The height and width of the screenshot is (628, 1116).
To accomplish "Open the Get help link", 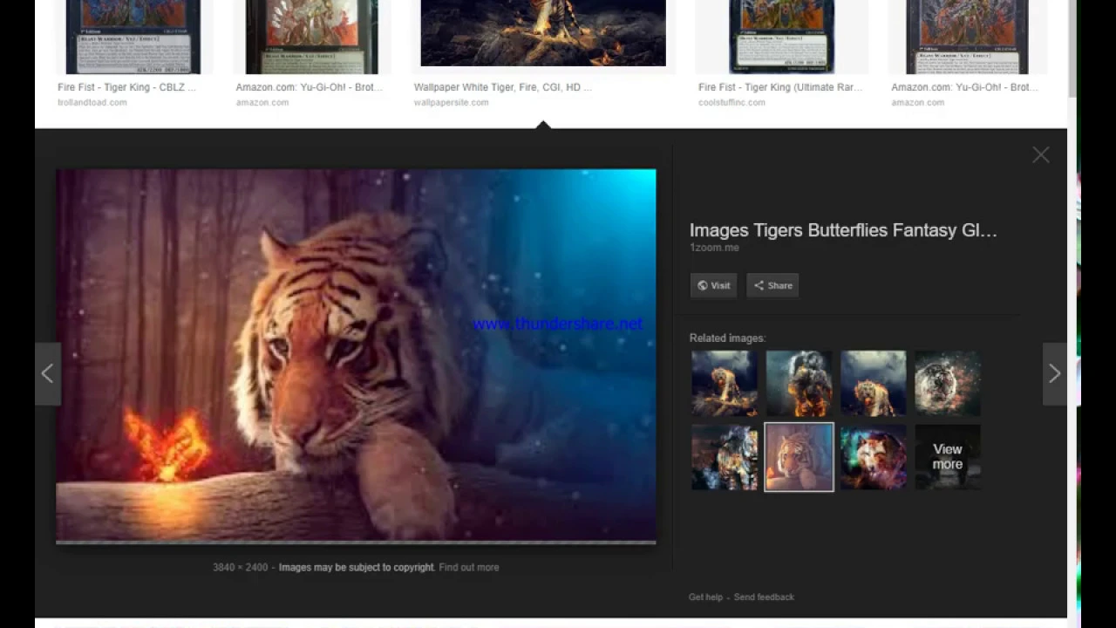I will (x=705, y=597).
